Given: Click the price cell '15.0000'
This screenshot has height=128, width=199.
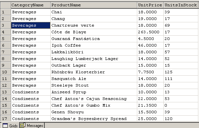Looking at the screenshot, I should coord(150,65).
